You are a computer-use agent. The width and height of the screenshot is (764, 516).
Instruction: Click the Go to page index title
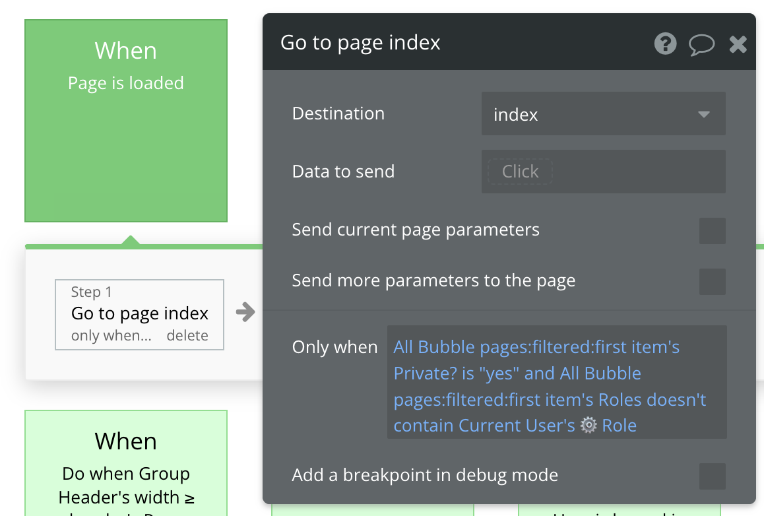click(x=360, y=43)
